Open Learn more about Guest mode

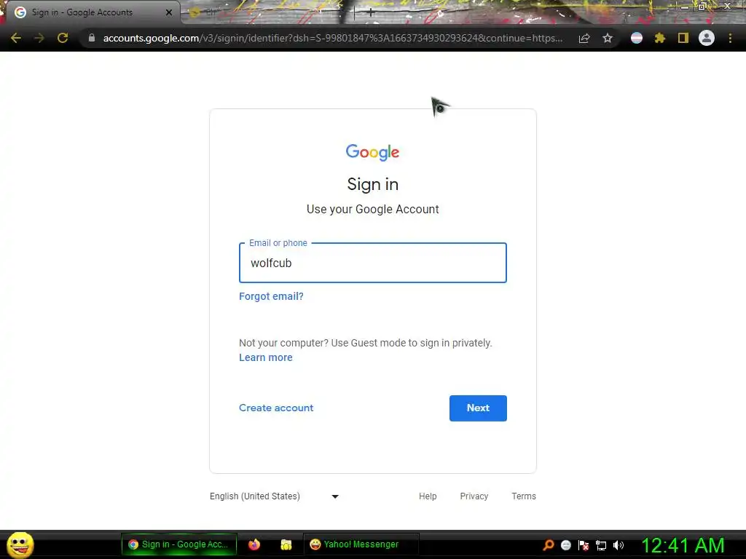[265, 357]
